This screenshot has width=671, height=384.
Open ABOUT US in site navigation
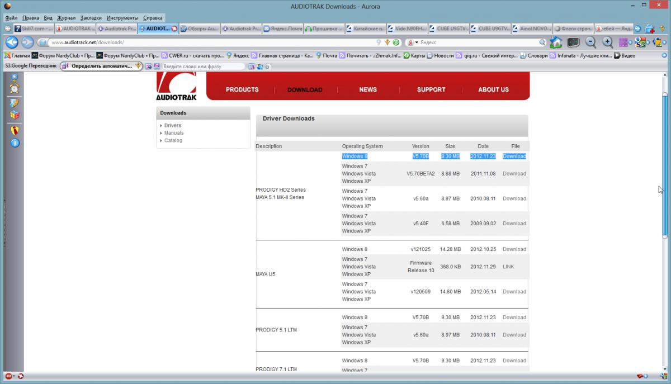tap(493, 89)
